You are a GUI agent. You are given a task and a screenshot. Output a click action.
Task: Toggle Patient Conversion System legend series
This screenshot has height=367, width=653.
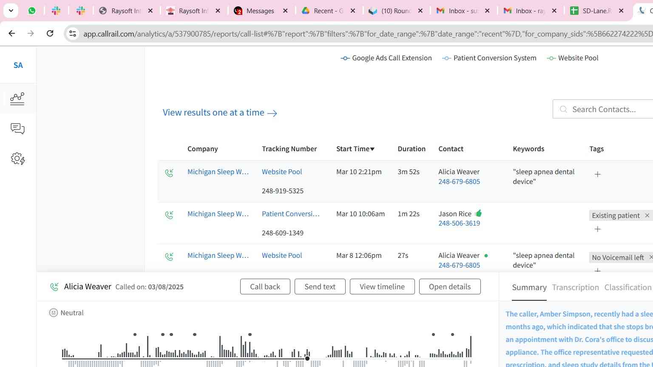coord(489,58)
